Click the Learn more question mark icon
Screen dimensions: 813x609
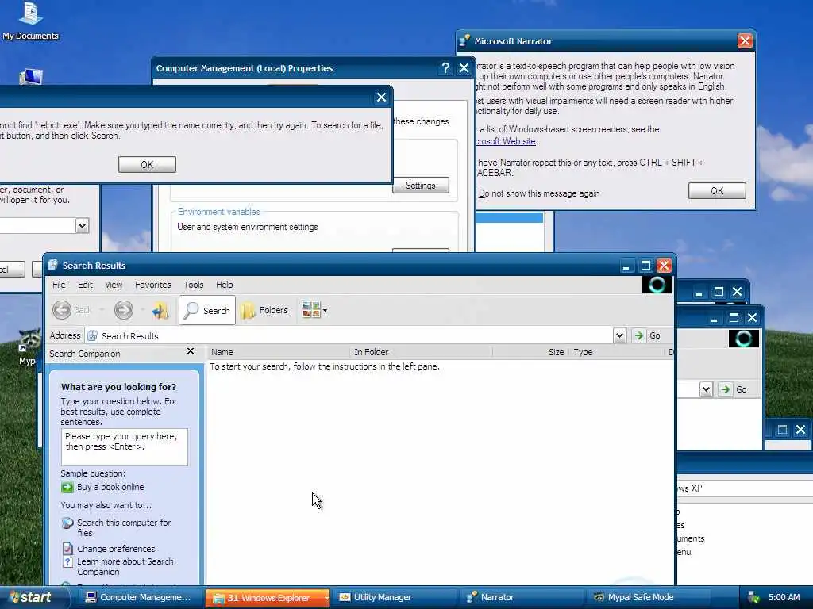pyautogui.click(x=67, y=562)
